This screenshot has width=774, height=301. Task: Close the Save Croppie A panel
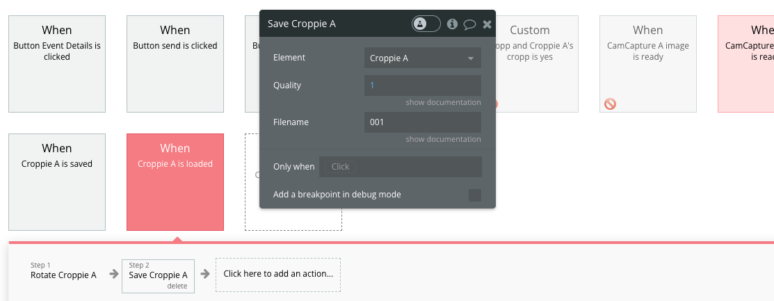click(x=487, y=24)
